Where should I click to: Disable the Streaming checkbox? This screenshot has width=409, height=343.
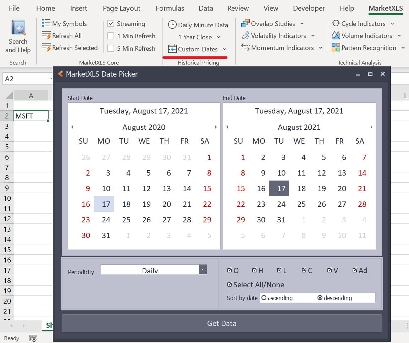tap(110, 24)
